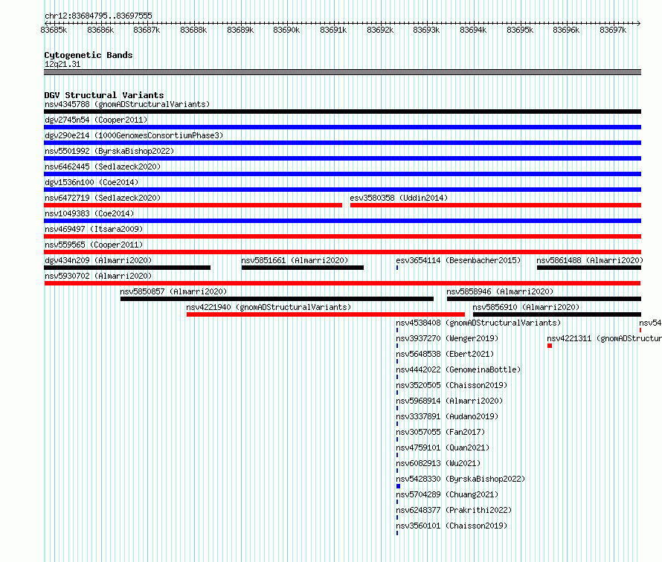Select nsv4759101 (Quan2021) label
662x562 pixels.
point(443,448)
